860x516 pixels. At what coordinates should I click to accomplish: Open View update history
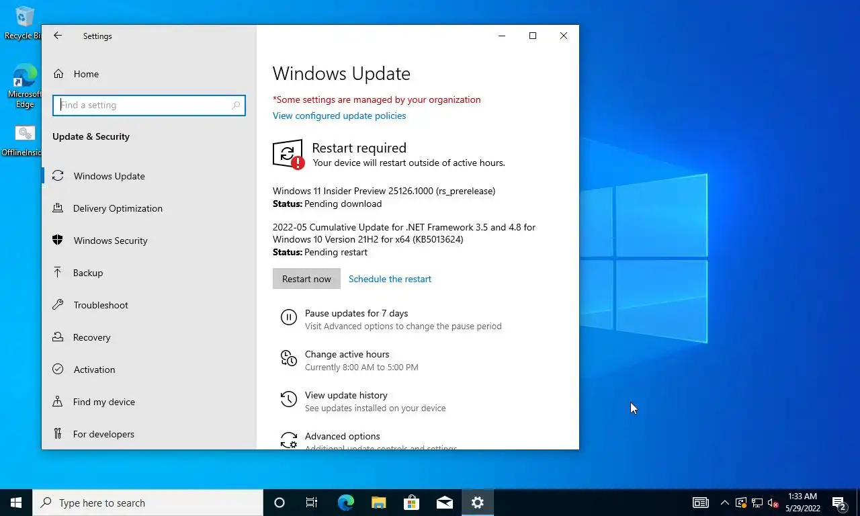(x=346, y=395)
